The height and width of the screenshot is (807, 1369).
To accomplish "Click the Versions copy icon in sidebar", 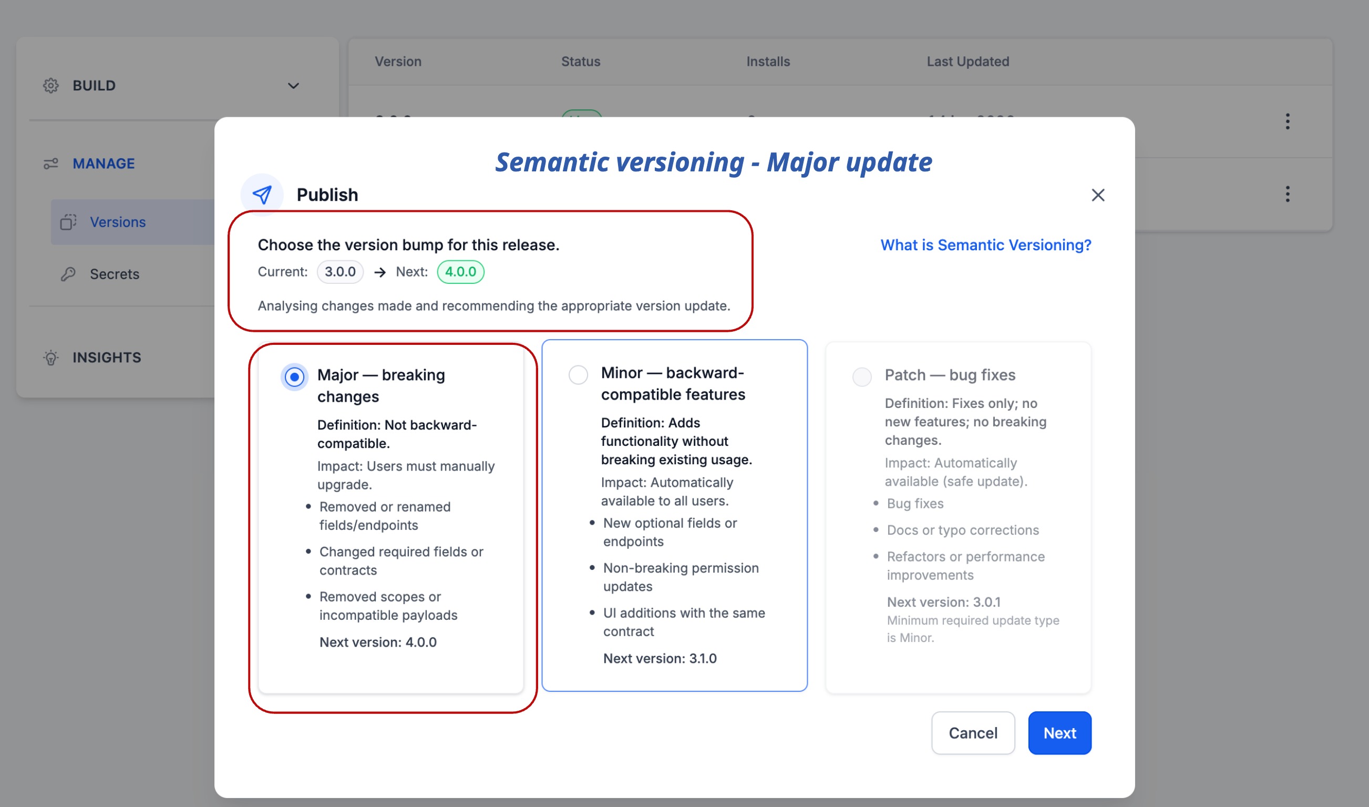I will pos(68,222).
